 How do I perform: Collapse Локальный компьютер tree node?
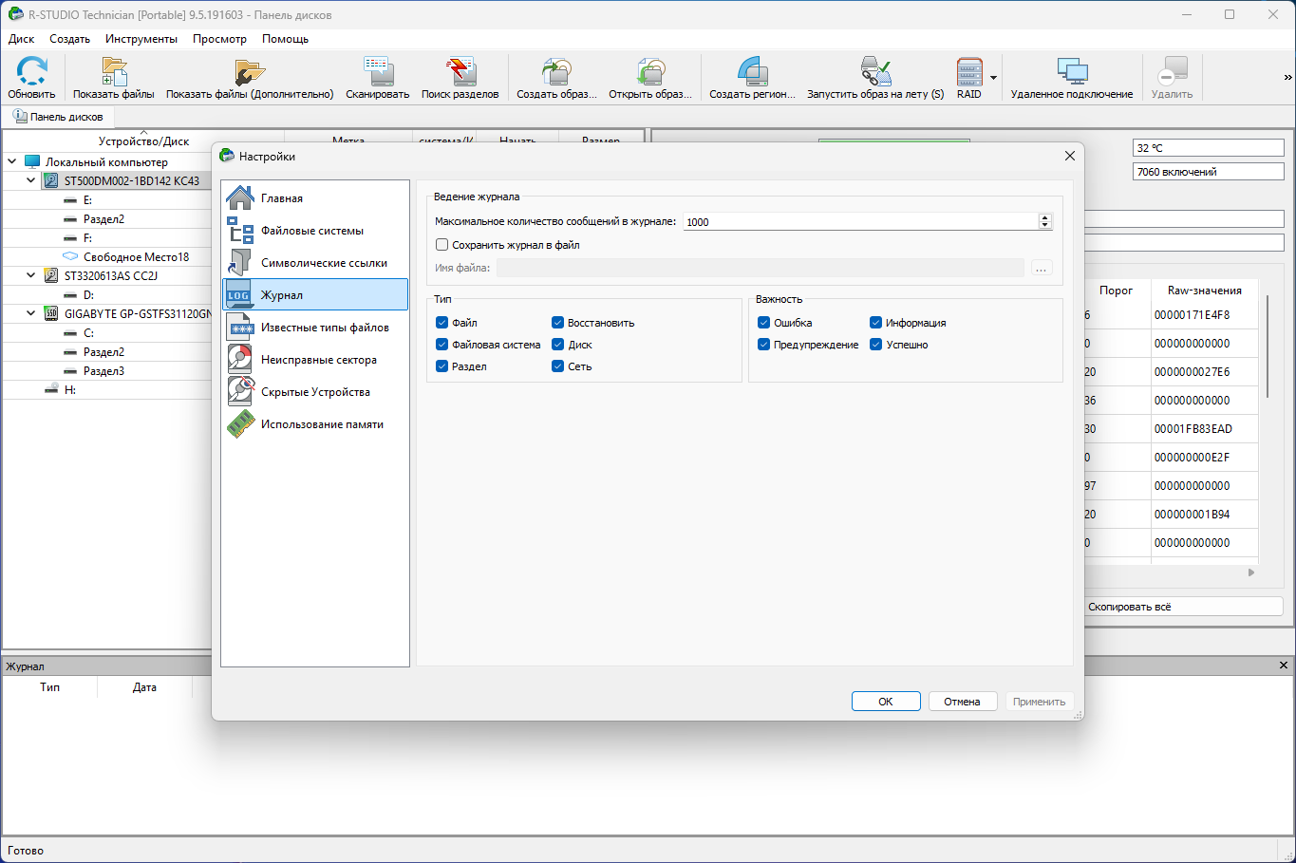tap(12, 161)
